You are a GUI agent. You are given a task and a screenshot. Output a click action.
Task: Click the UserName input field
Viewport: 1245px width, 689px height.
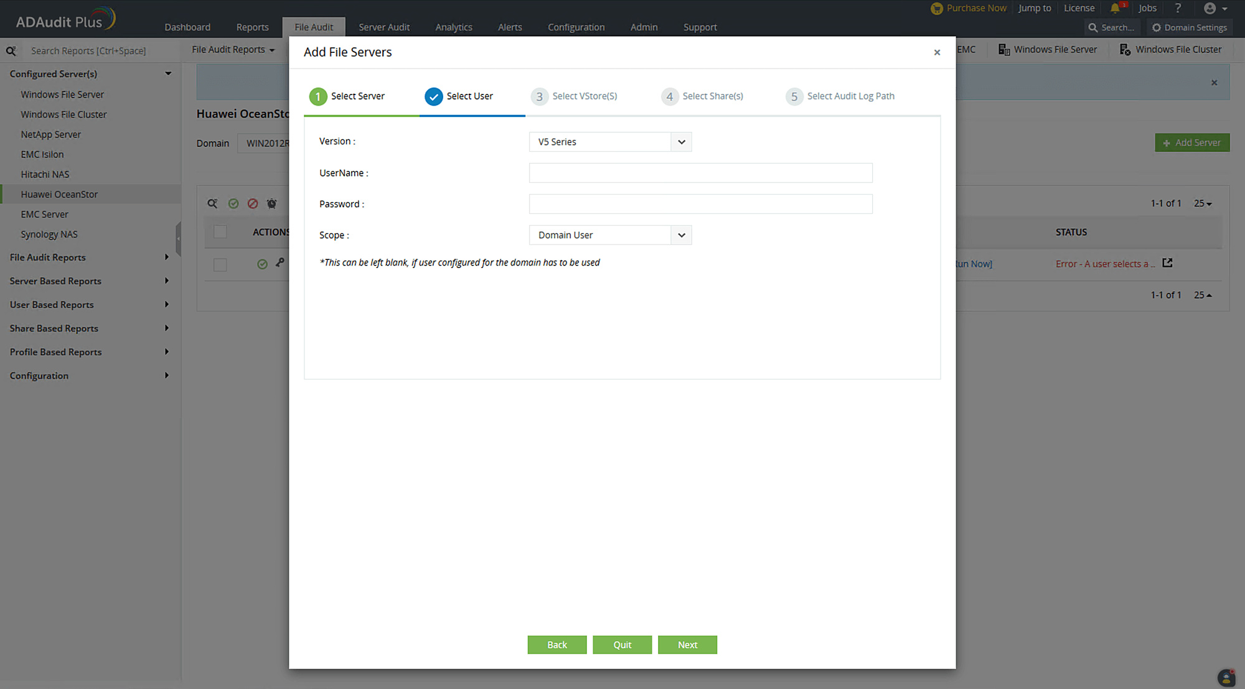point(700,173)
